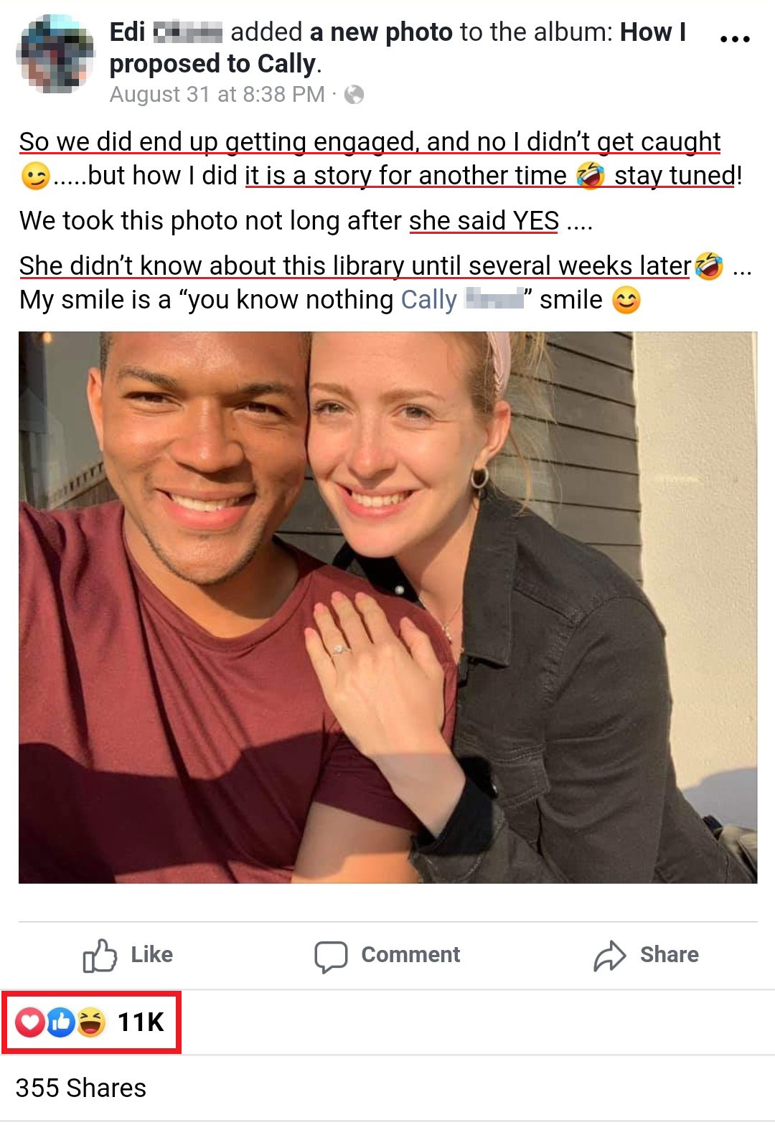Open the couple's engagement photo
The width and height of the screenshot is (775, 1125).
[x=387, y=607]
